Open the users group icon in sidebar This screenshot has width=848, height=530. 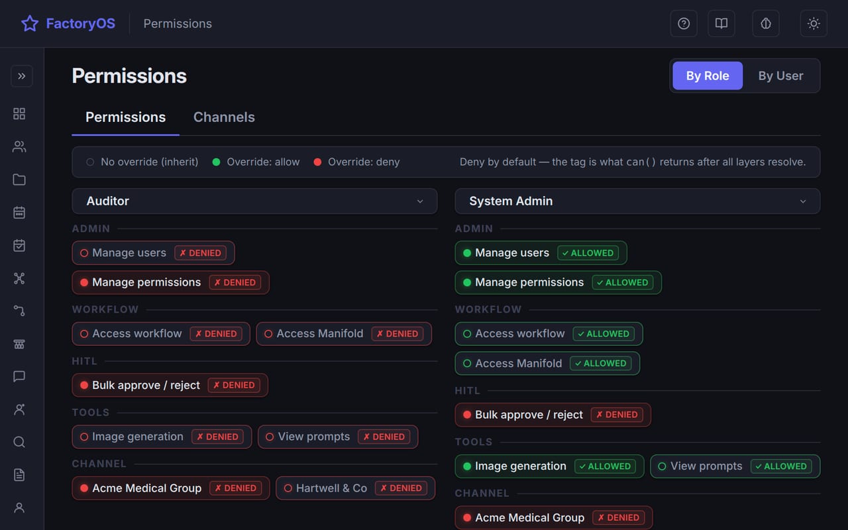(19, 147)
